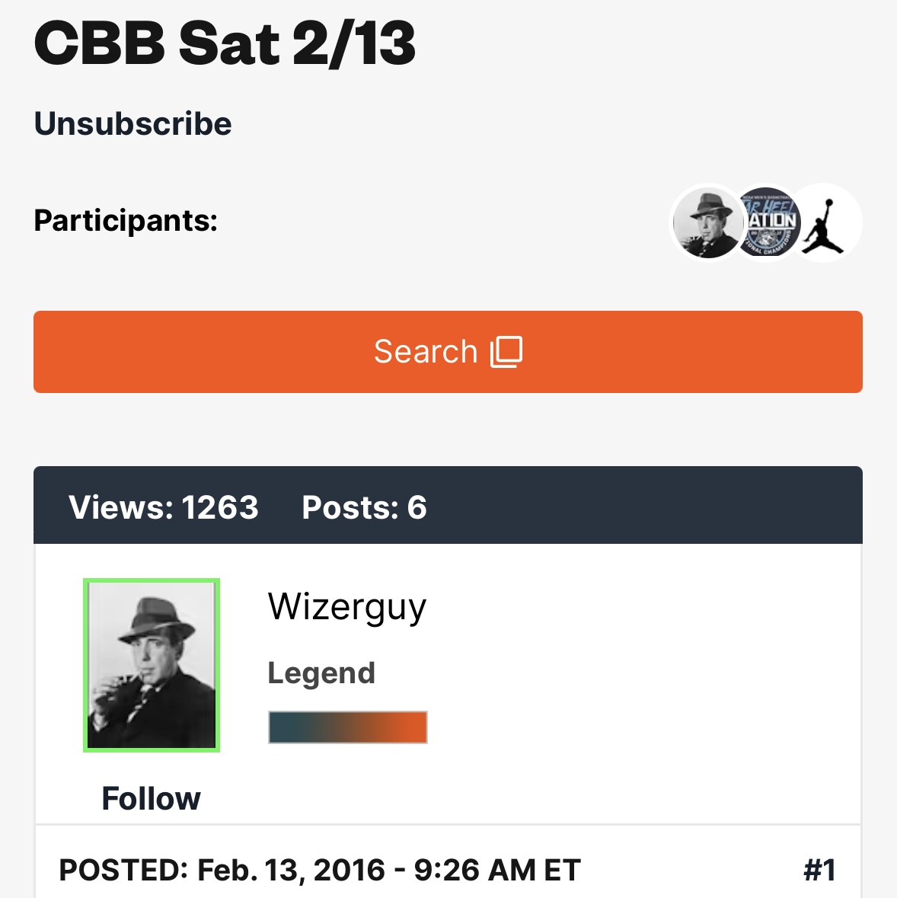Click the stacked-squares icon beside Search

click(x=506, y=352)
